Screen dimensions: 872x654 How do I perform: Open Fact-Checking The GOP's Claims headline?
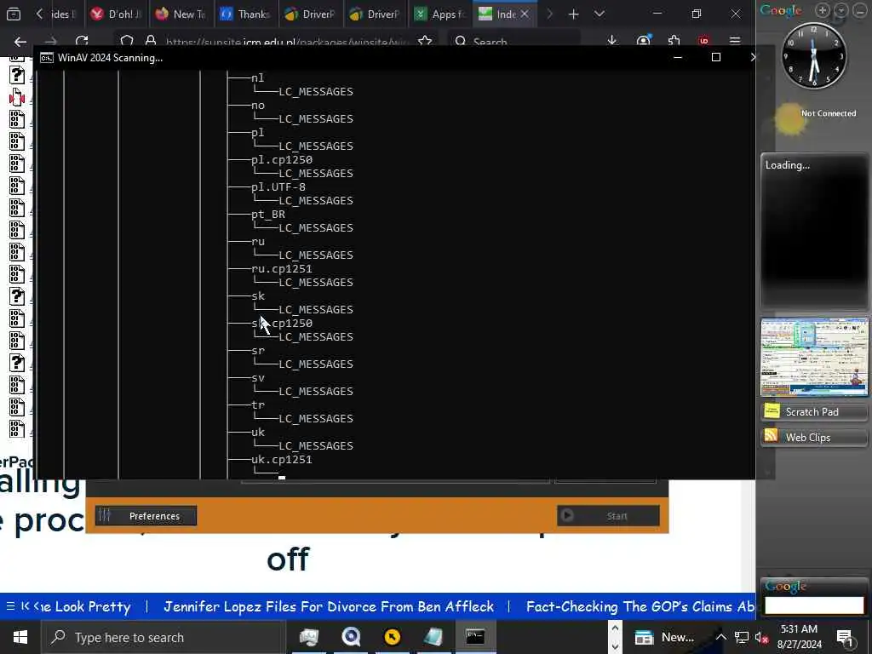(x=640, y=606)
